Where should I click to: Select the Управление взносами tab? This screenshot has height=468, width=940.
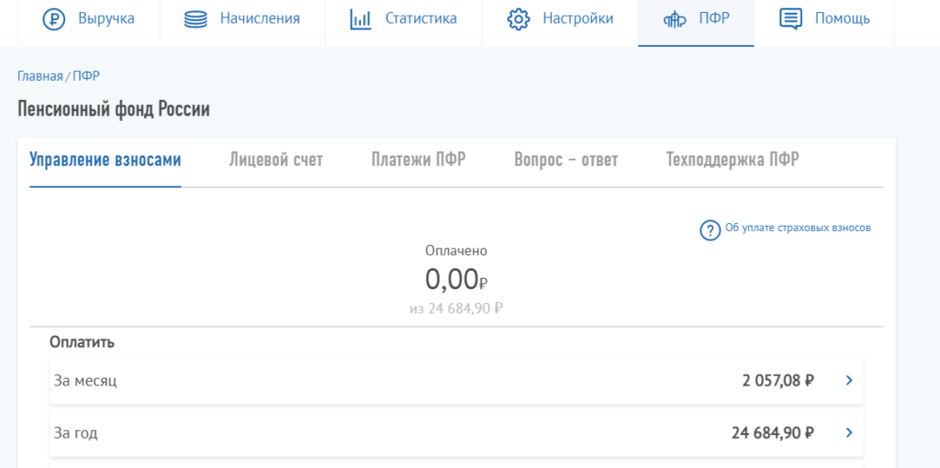pos(106,160)
